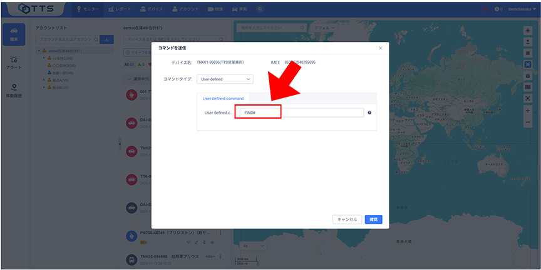Click the キャンセル cancel button
This screenshot has height=270, width=541.
tap(347, 219)
